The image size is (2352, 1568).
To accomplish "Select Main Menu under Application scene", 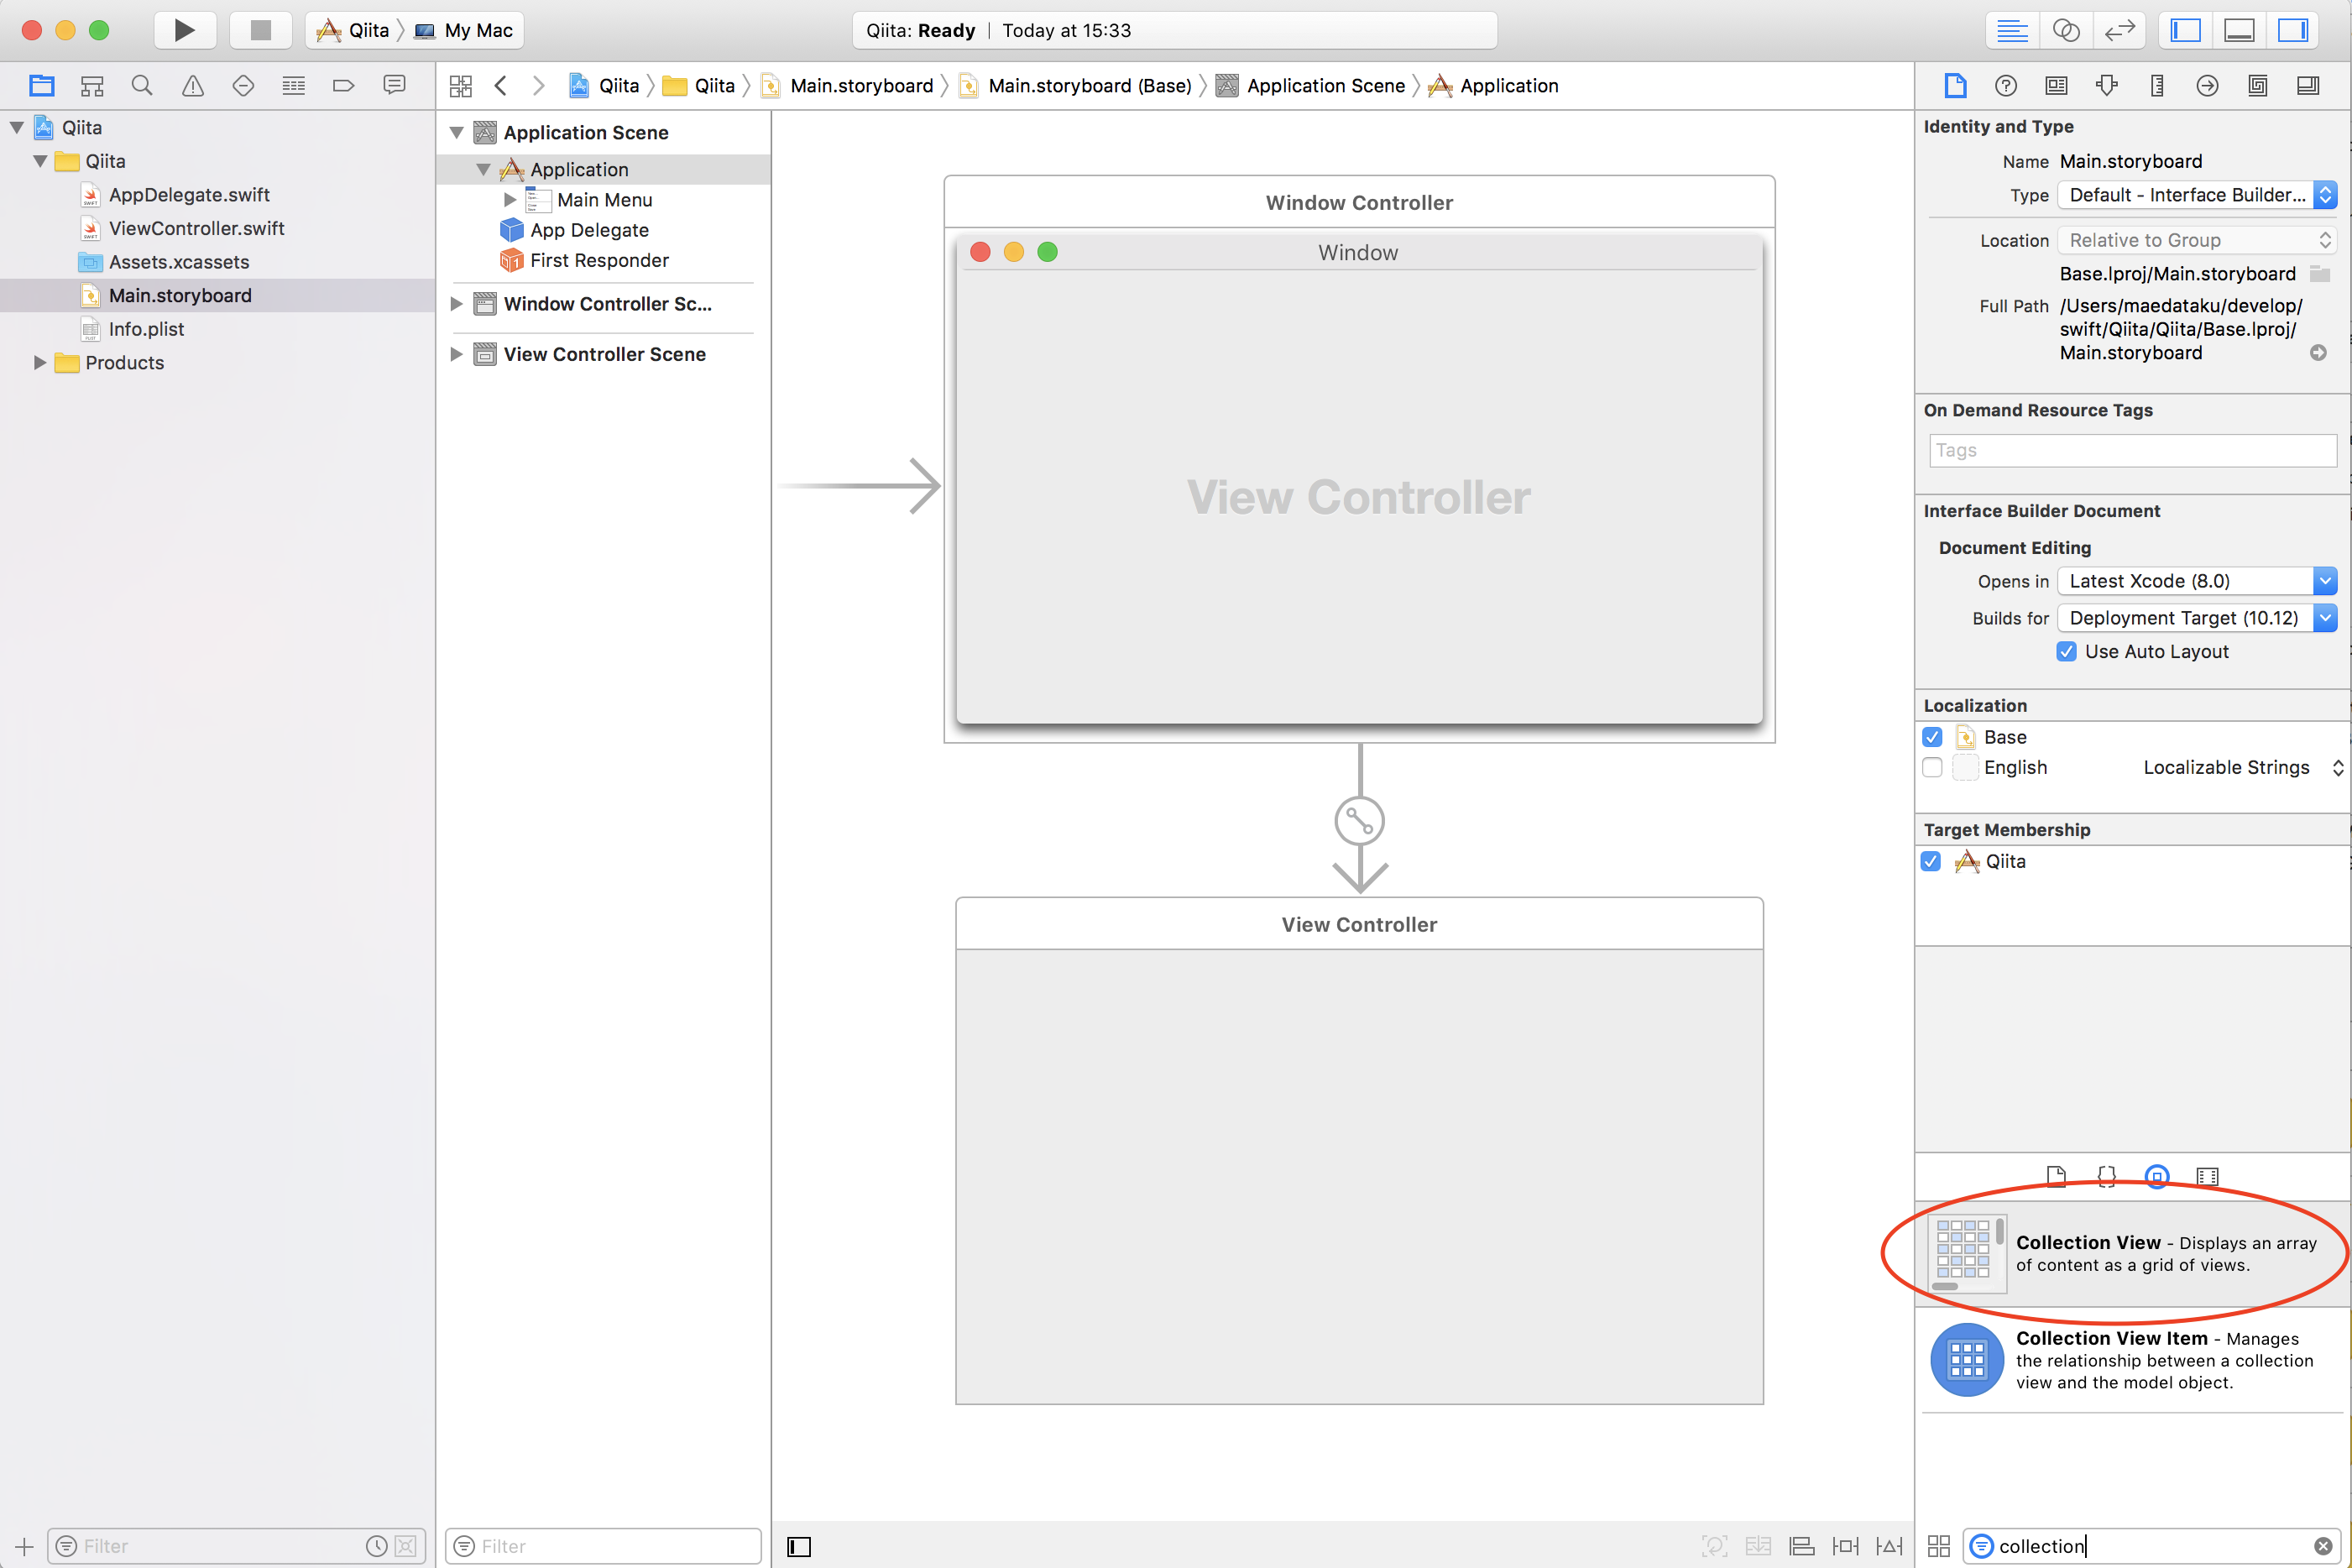I will (602, 200).
